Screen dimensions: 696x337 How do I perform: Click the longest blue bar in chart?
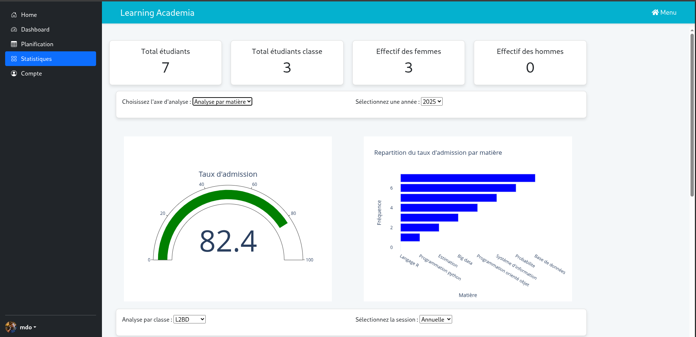pos(468,178)
